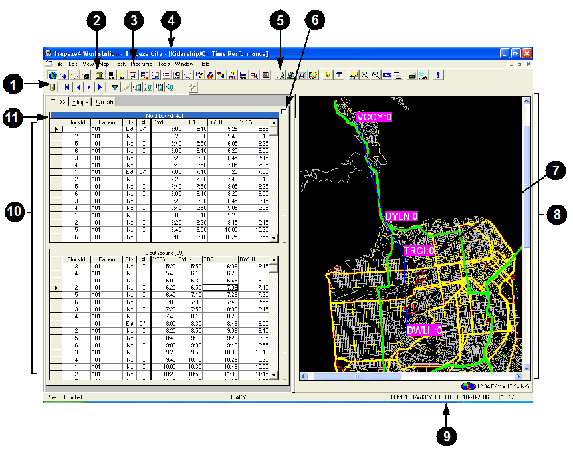This screenshot has height=452, width=573.
Task: Select the zoom-in magnifier tool
Action: coord(365,74)
